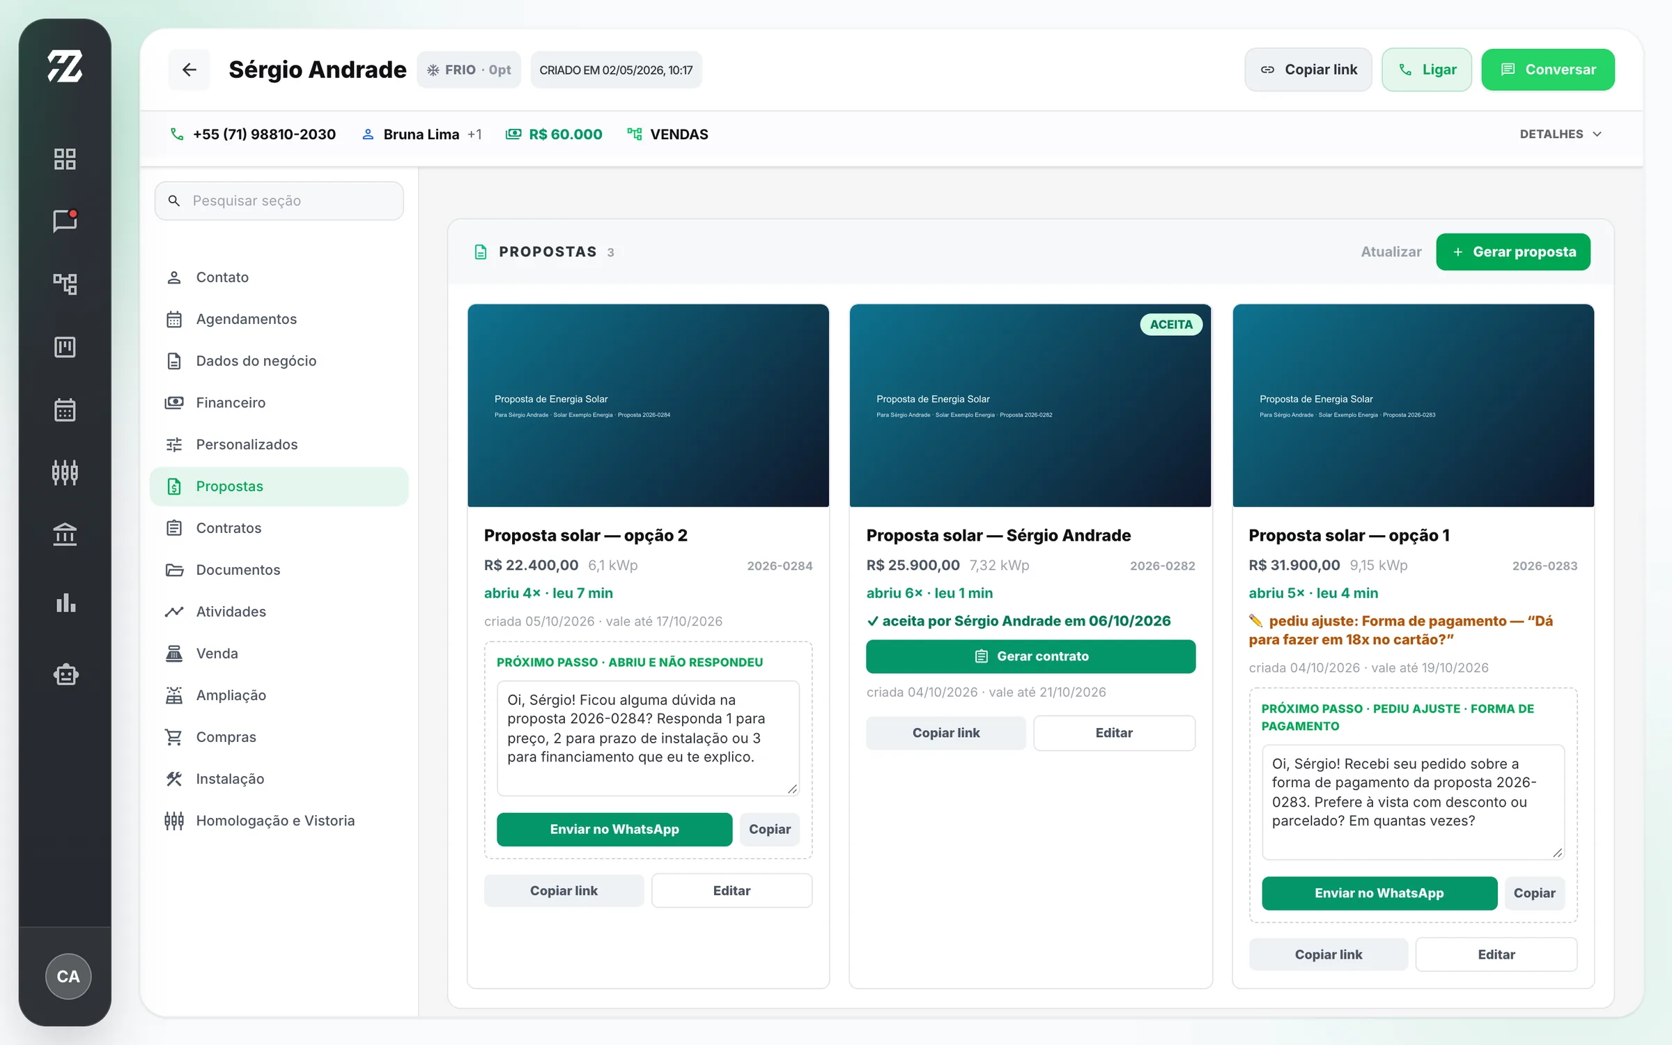1672x1045 pixels.
Task: Open the conversations chat icon with notification
Action: click(x=65, y=221)
